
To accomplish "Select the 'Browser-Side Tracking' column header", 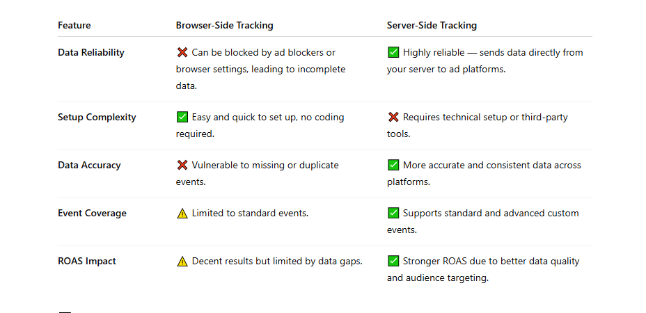I will [x=224, y=26].
